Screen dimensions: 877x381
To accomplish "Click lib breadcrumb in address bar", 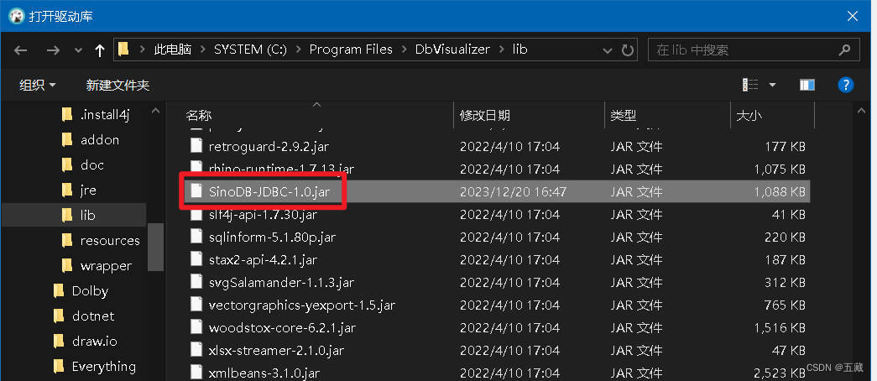I will [x=519, y=50].
